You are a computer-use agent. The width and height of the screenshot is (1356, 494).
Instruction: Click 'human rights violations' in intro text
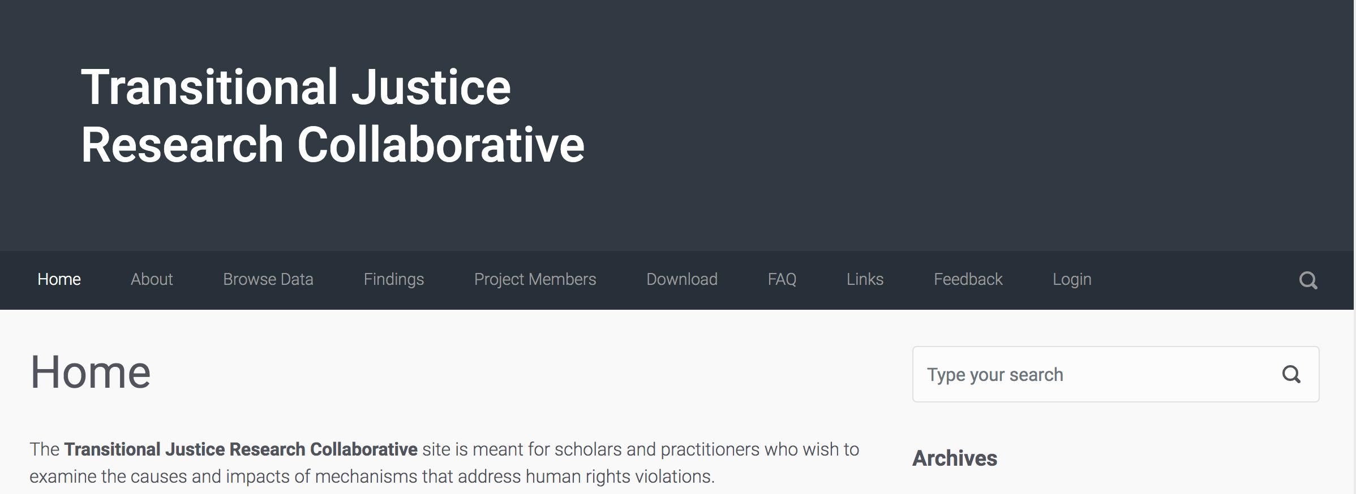619,476
